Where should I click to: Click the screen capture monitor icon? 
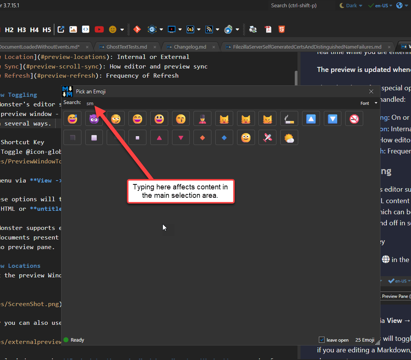pyautogui.click(x=171, y=29)
